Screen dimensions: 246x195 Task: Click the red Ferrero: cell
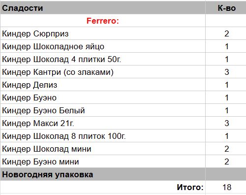(x=103, y=21)
